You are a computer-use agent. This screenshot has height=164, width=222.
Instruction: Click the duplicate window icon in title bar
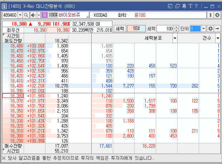pos(177,6)
